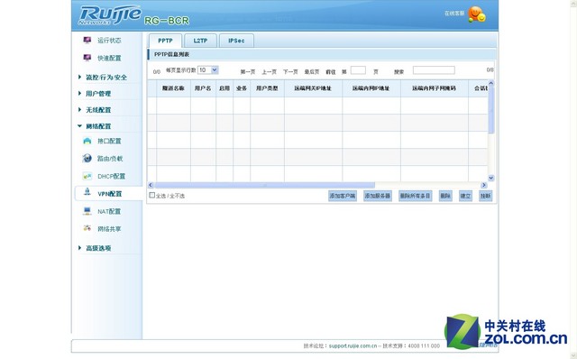
Task: Open DHCP配置 text in sidebar
Action: 112,177
